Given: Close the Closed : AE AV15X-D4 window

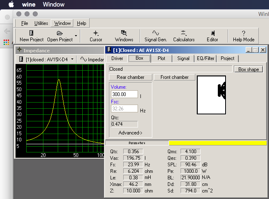Looking at the screenshot, I should point(262,50).
